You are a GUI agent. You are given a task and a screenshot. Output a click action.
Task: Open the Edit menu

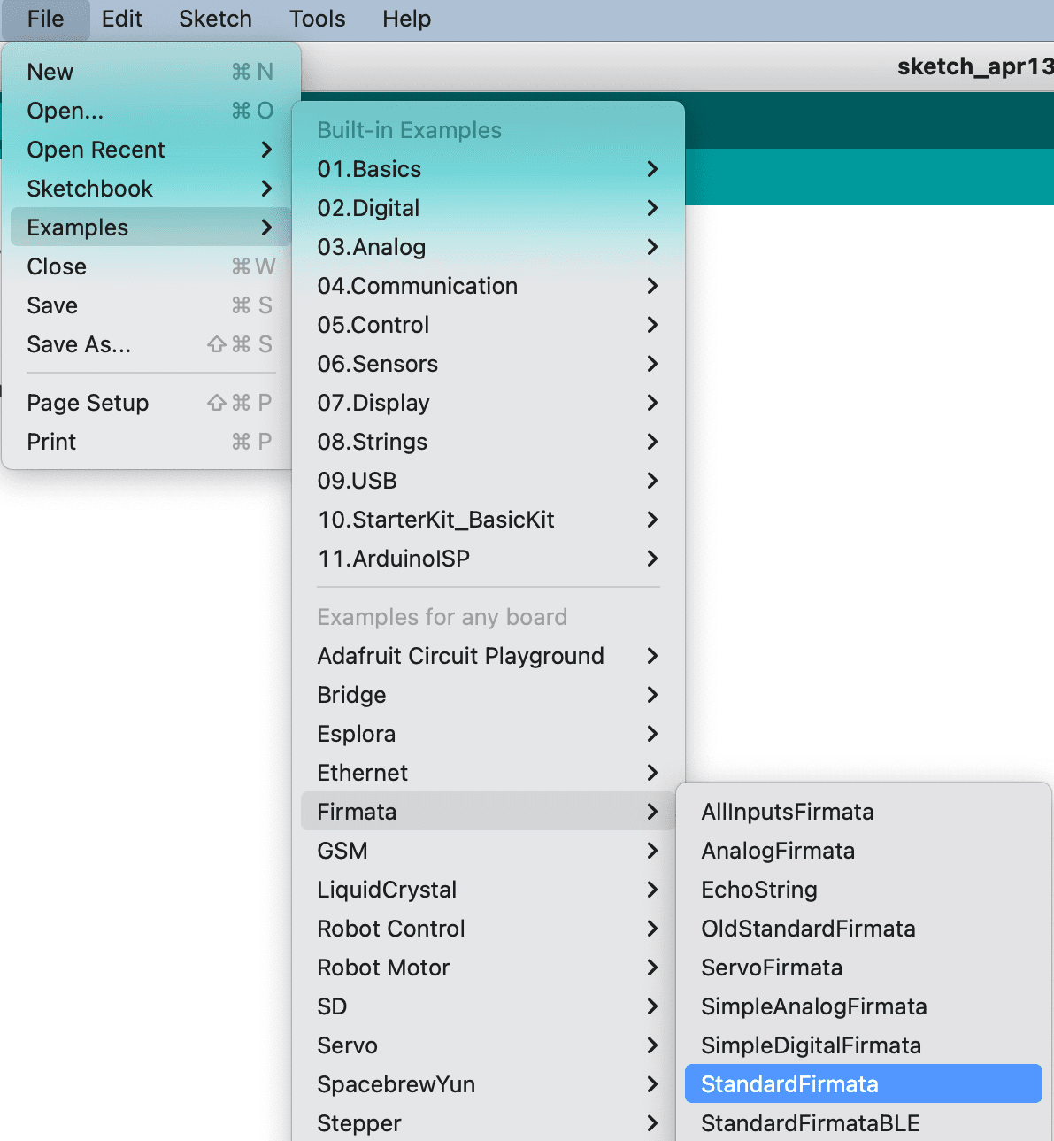122,19
